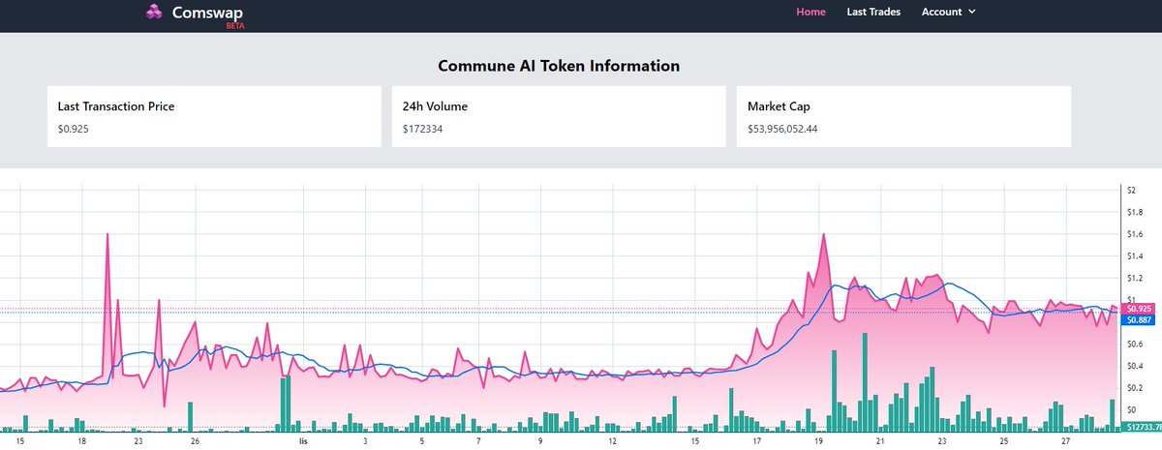
Task: Click the green $12733.78 volume label on axis
Action: (x=1143, y=427)
